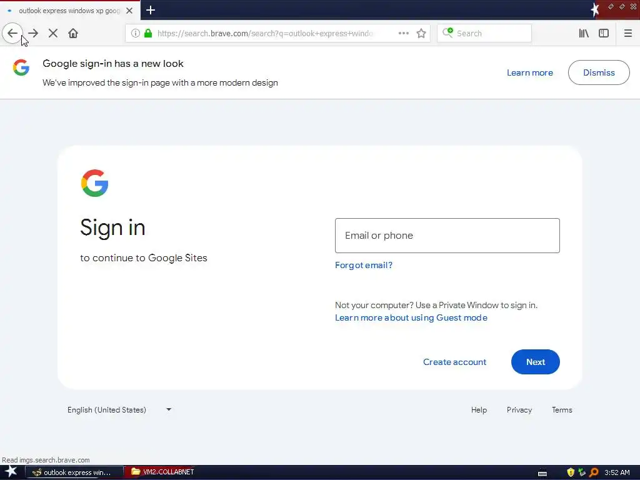Open the English (United States) language dropdown
The width and height of the screenshot is (640, 480).
119,410
